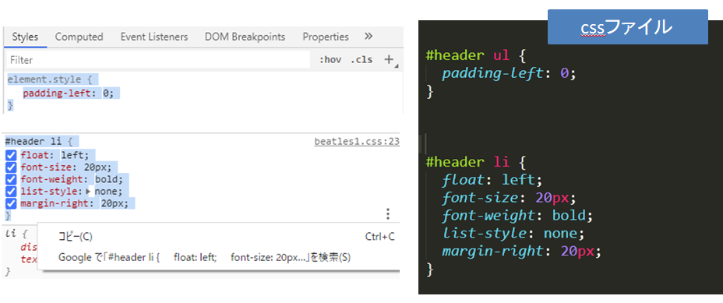Switch to the Styles tab

pyautogui.click(x=25, y=37)
